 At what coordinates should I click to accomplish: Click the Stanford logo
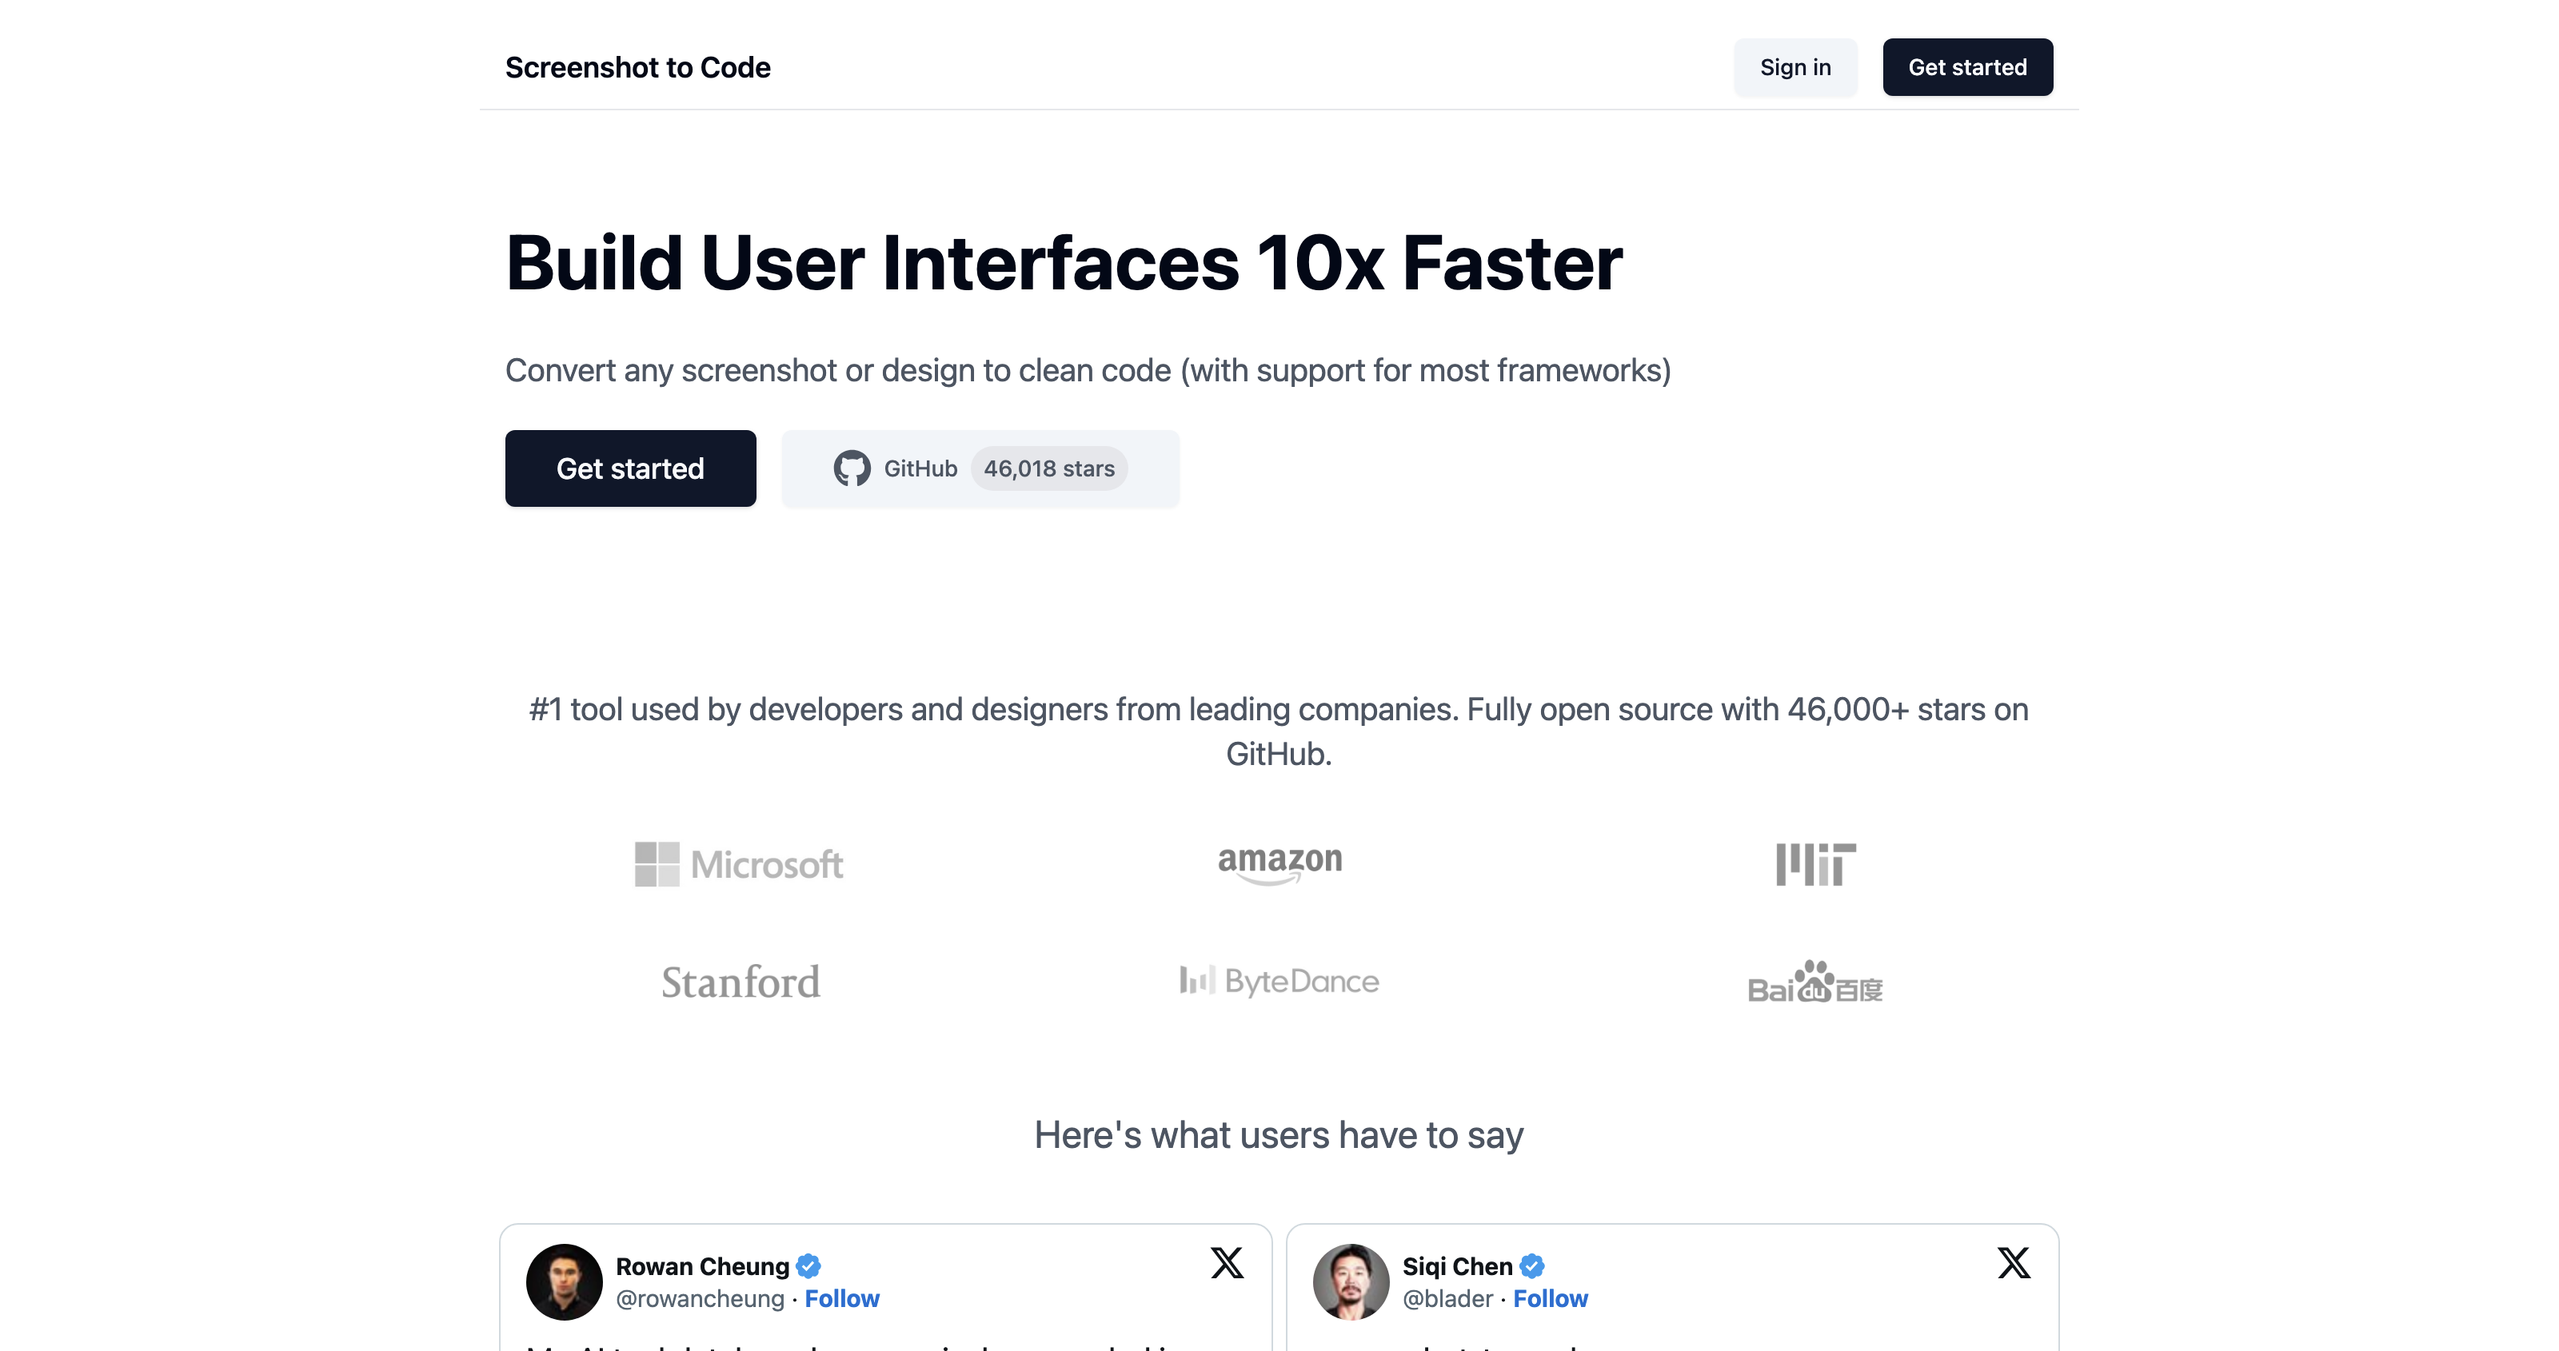click(741, 982)
